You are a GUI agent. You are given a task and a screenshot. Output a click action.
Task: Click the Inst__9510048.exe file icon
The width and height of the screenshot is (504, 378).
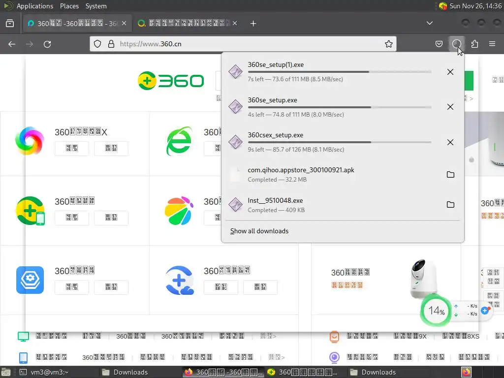235,204
